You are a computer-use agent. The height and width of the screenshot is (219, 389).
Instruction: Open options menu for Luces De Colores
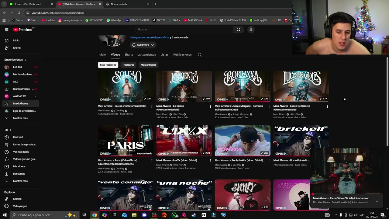(327, 106)
